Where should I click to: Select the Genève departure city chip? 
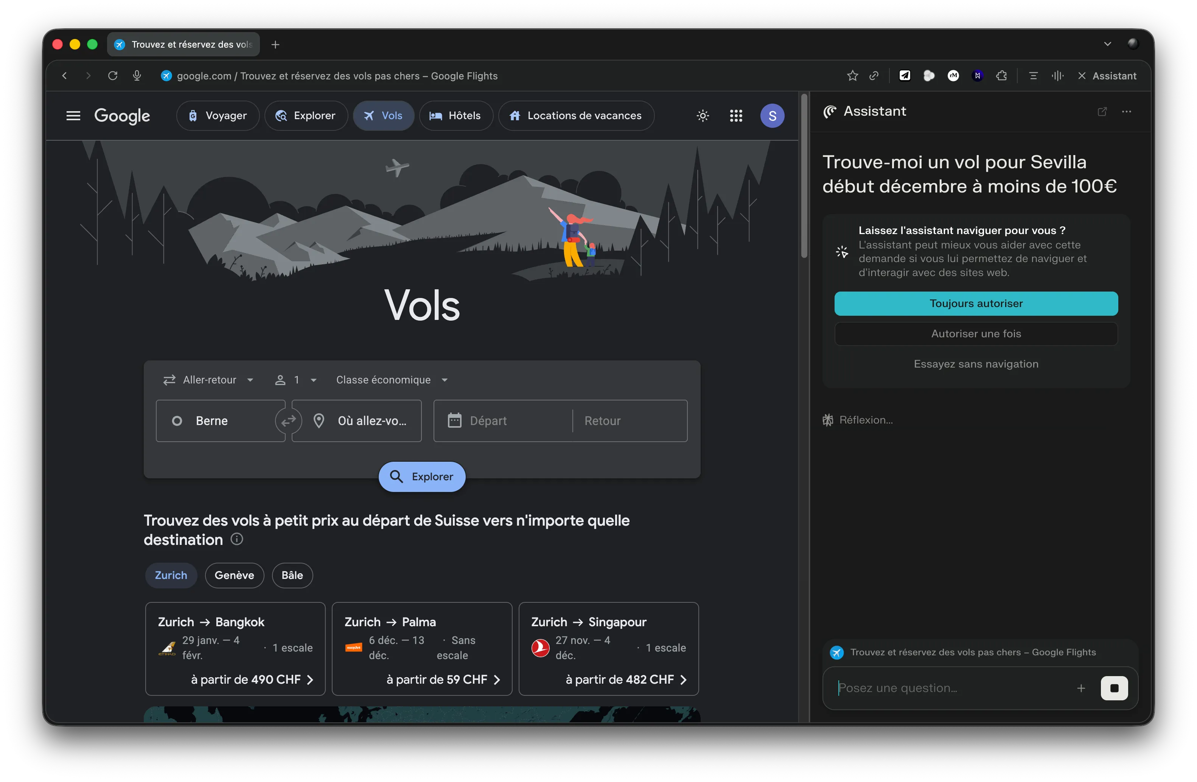point(235,575)
